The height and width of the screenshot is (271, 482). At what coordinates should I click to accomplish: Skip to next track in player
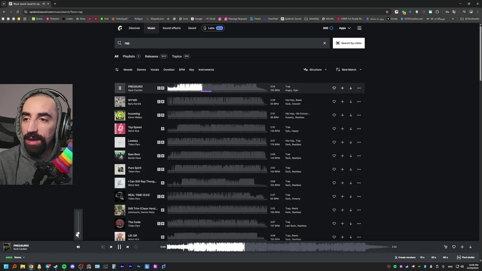click(x=127, y=247)
